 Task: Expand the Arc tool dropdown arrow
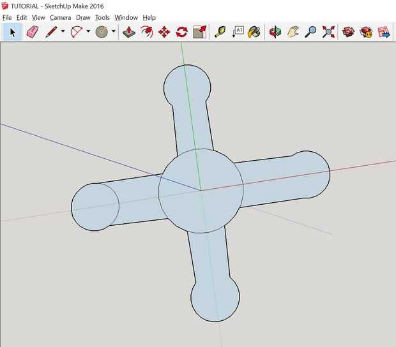click(x=88, y=31)
